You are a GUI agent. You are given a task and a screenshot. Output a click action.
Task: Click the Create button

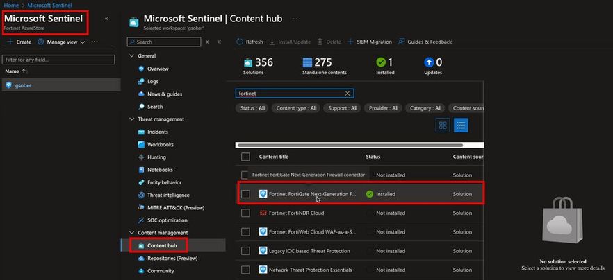tap(19, 42)
